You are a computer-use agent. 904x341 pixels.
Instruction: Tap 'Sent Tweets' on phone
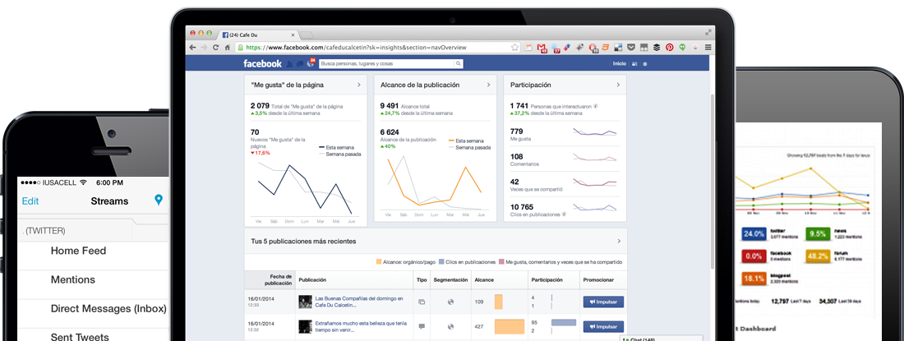80,336
